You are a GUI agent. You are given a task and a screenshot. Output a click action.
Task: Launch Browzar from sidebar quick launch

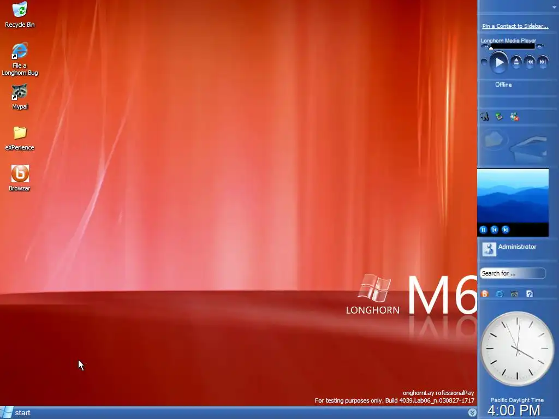click(485, 294)
